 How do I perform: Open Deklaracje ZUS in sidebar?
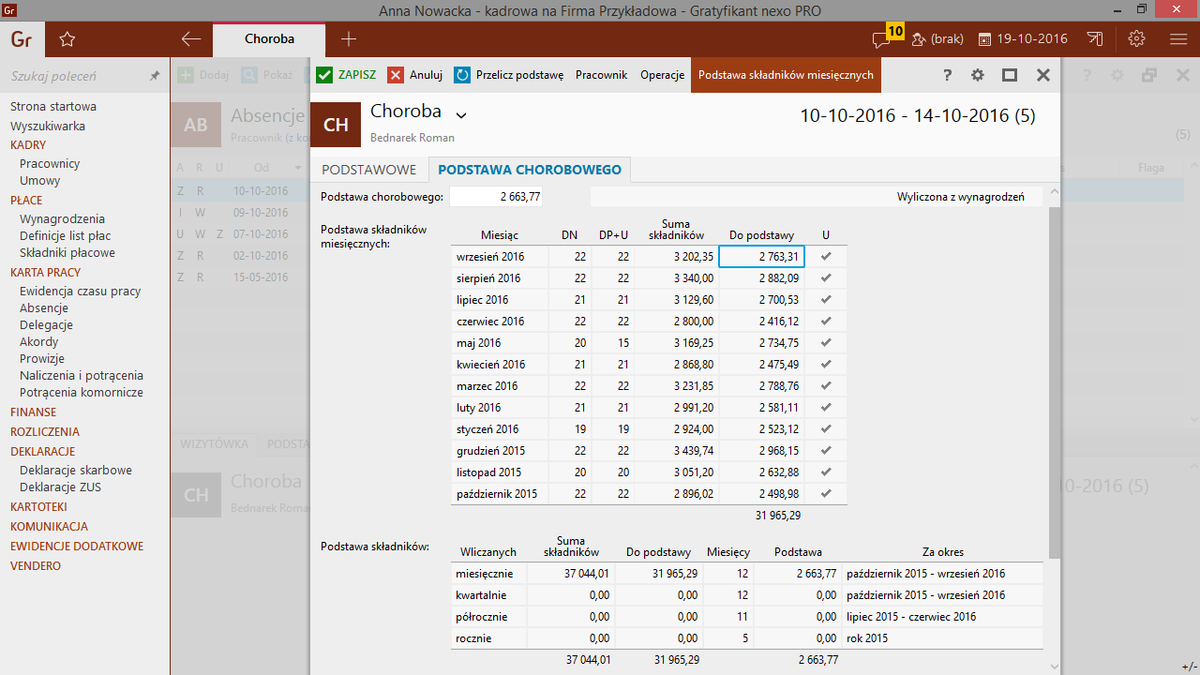click(x=60, y=487)
